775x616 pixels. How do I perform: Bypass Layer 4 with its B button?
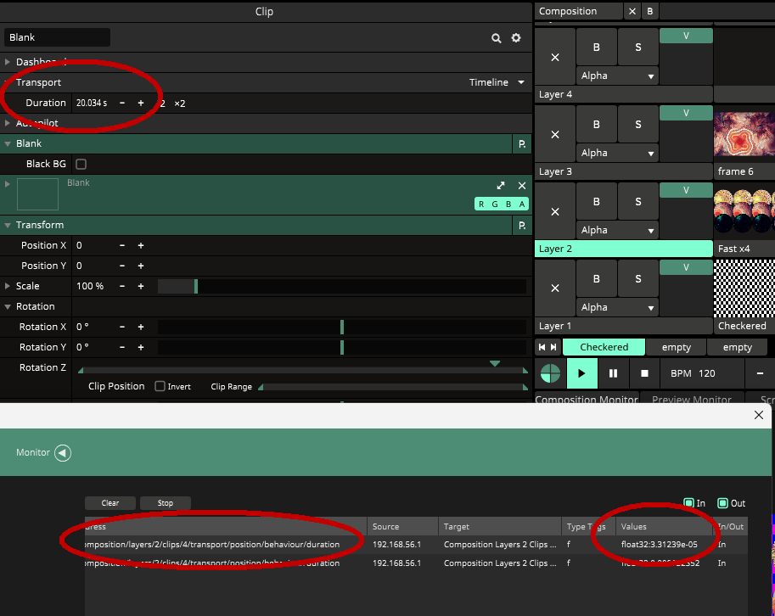(x=596, y=47)
